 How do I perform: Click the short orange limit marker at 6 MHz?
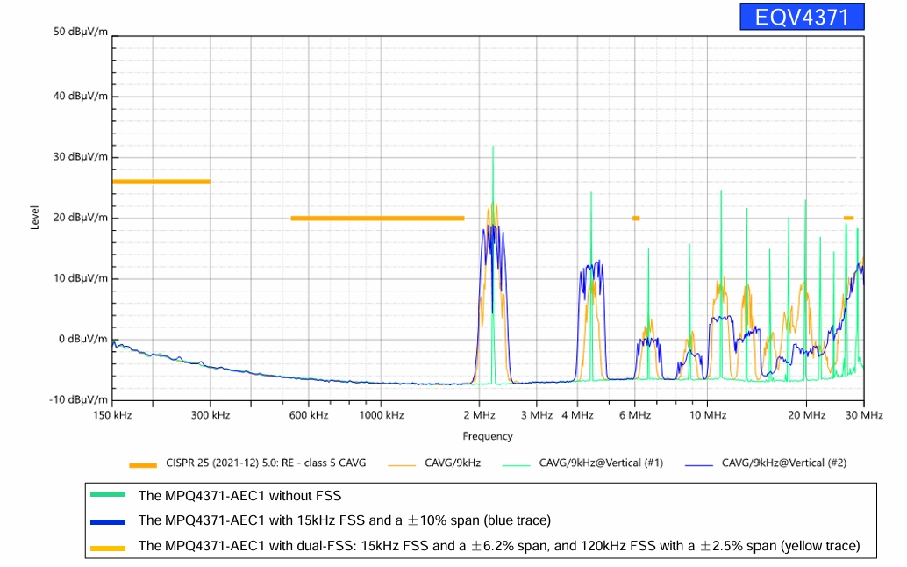pos(636,218)
